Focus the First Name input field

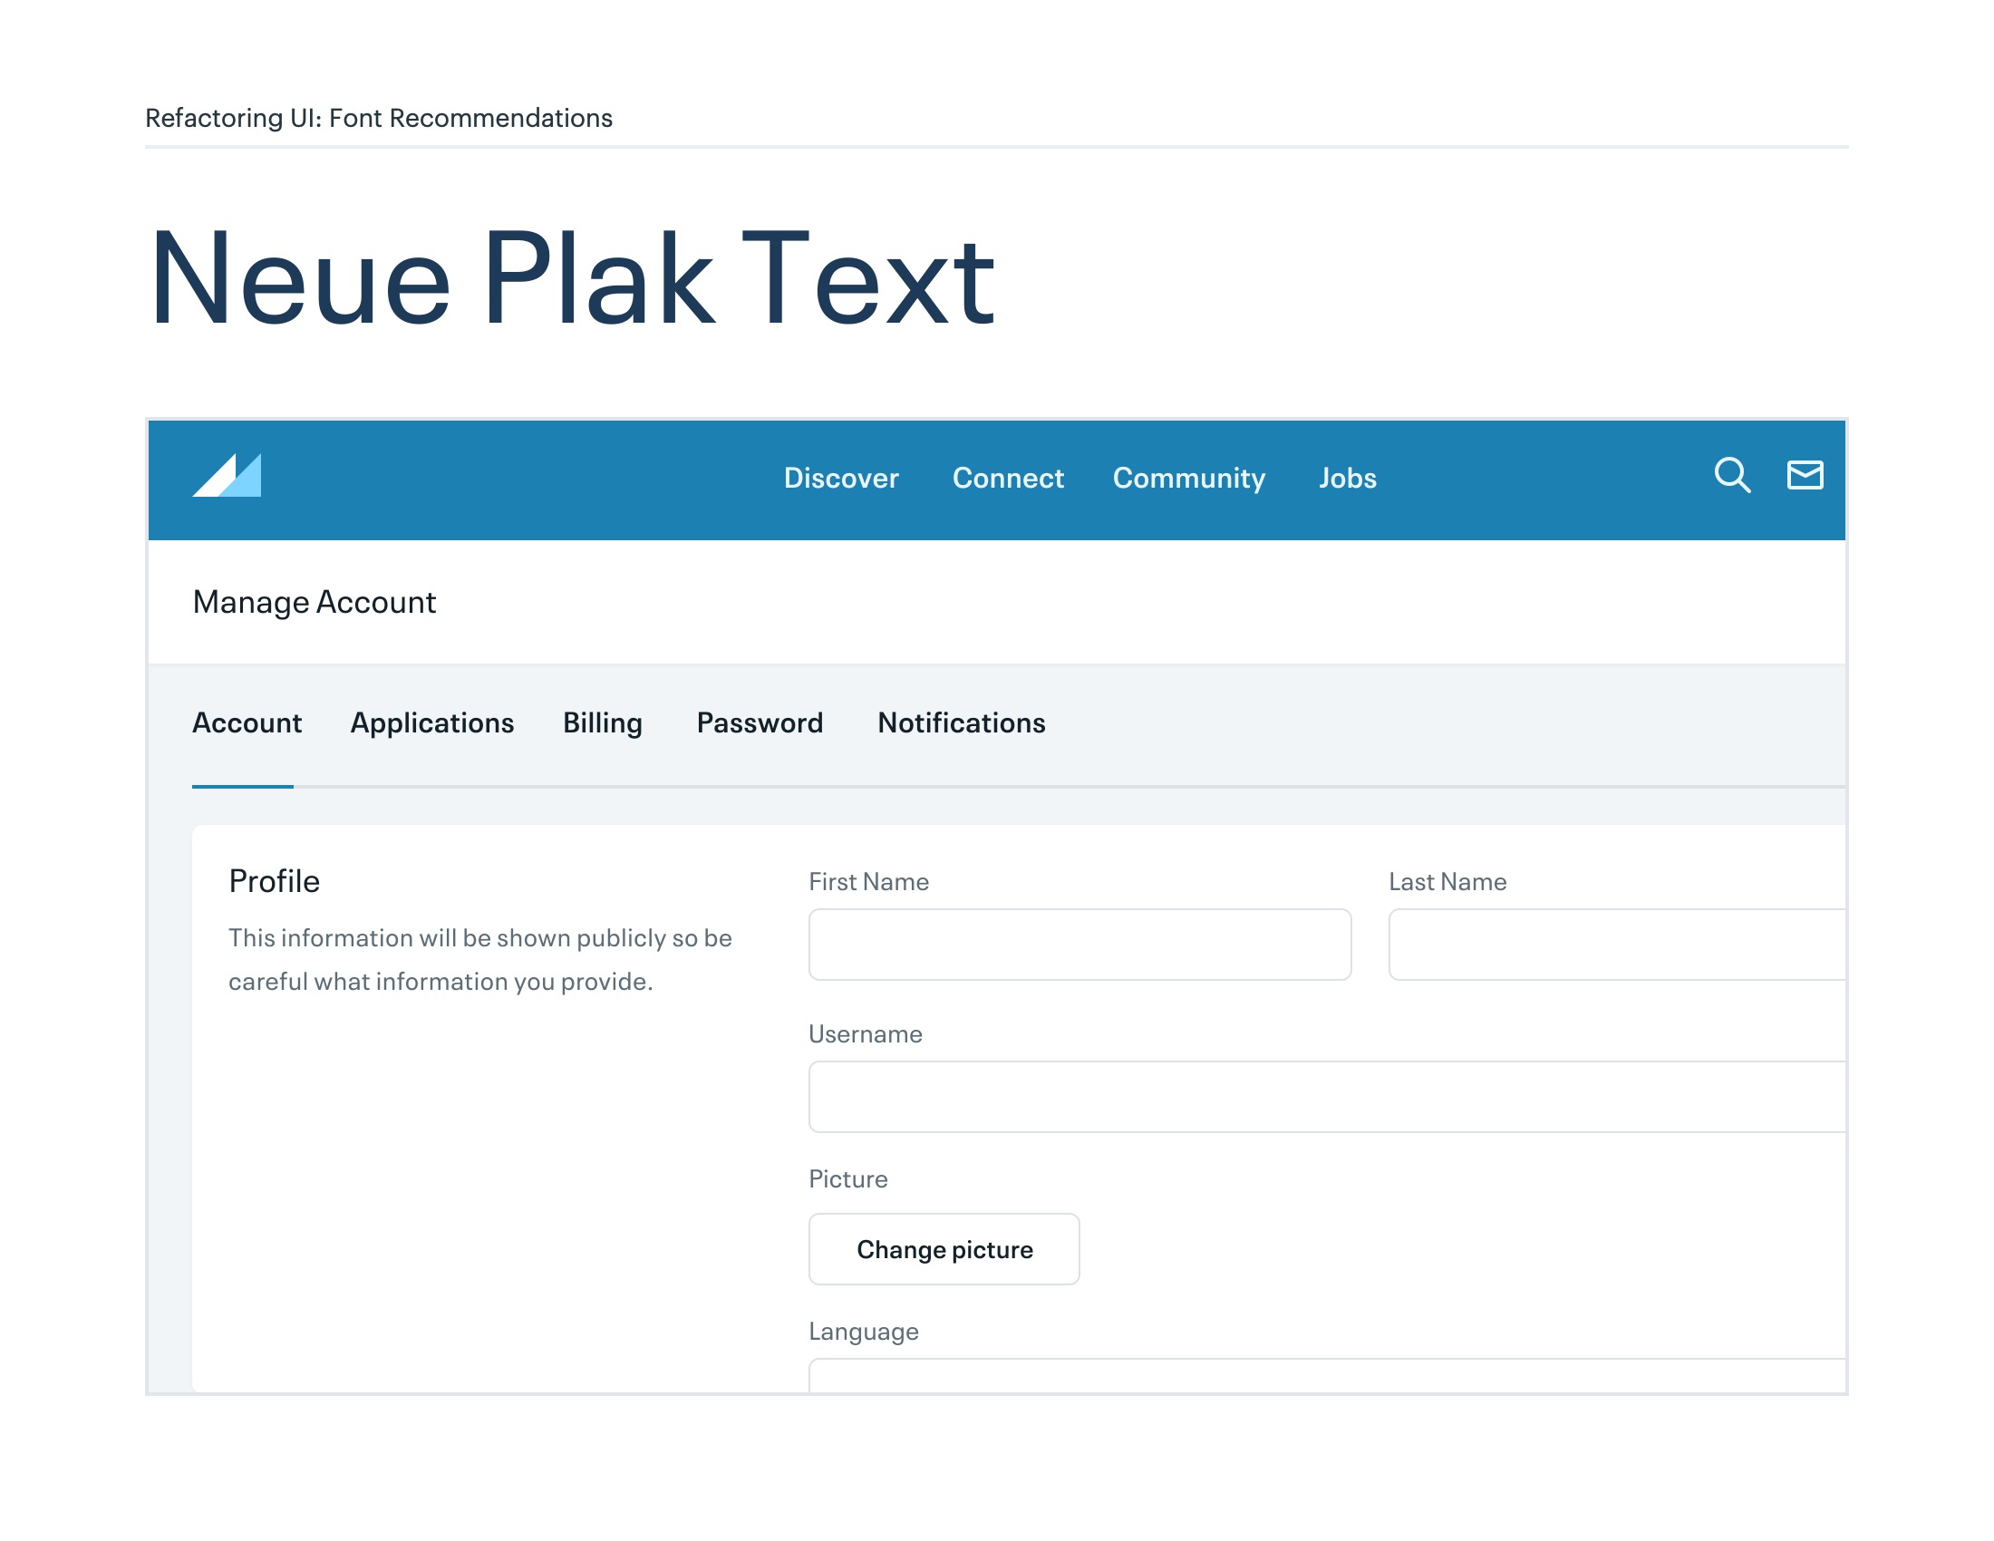[x=1079, y=945]
